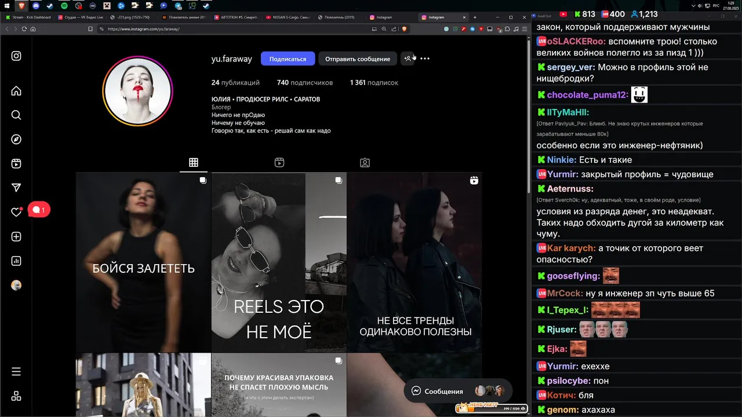Click the Подписаться follow button
Screen dimensions: 742x417
(x=288, y=58)
